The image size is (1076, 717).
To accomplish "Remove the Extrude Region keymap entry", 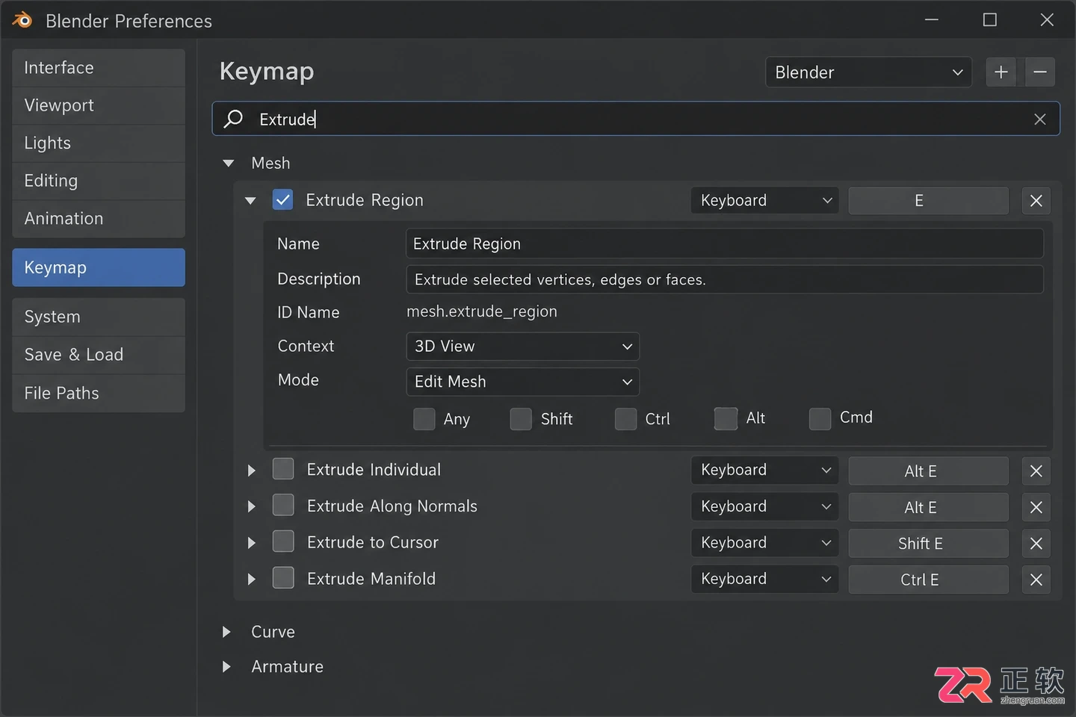I will click(x=1036, y=201).
